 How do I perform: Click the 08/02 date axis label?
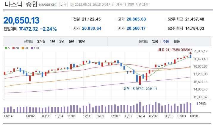click(30, 116)
